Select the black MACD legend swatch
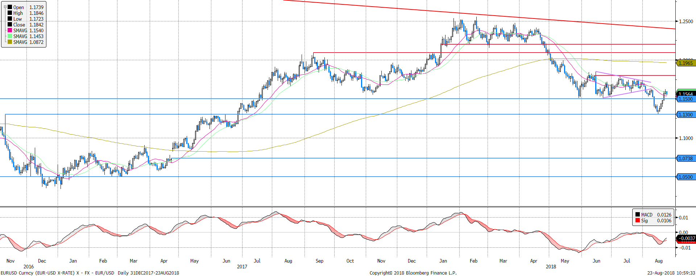Image resolution: width=696 pixels, height=276 pixels. point(637,215)
